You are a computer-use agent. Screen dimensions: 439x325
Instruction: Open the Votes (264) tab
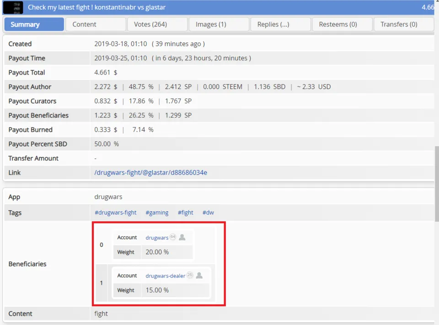[x=157, y=24]
